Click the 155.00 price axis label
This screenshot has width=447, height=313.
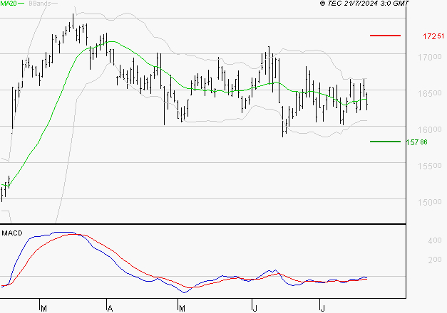click(x=430, y=166)
